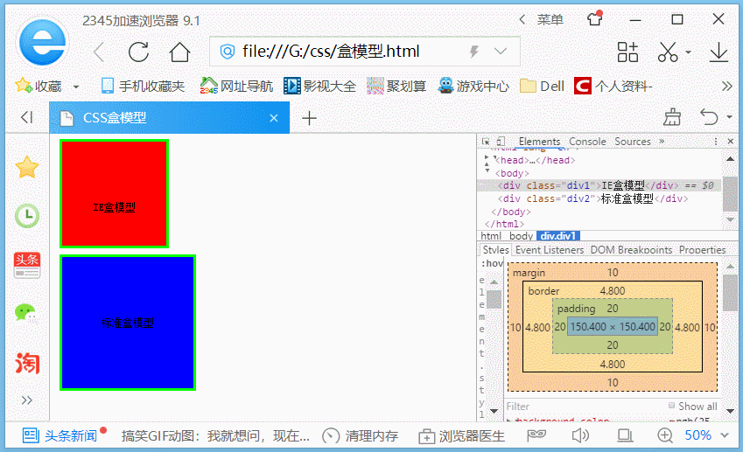Click the body breadcrumb
This screenshot has width=743, height=452.
[522, 236]
